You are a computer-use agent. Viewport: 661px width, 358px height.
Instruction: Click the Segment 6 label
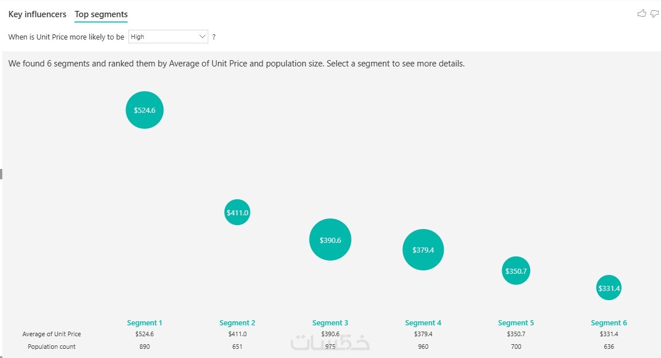[x=609, y=322]
